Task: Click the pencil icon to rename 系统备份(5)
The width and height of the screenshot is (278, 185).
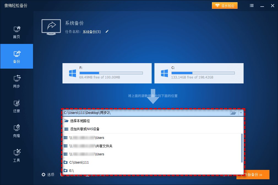Action: click(x=107, y=32)
